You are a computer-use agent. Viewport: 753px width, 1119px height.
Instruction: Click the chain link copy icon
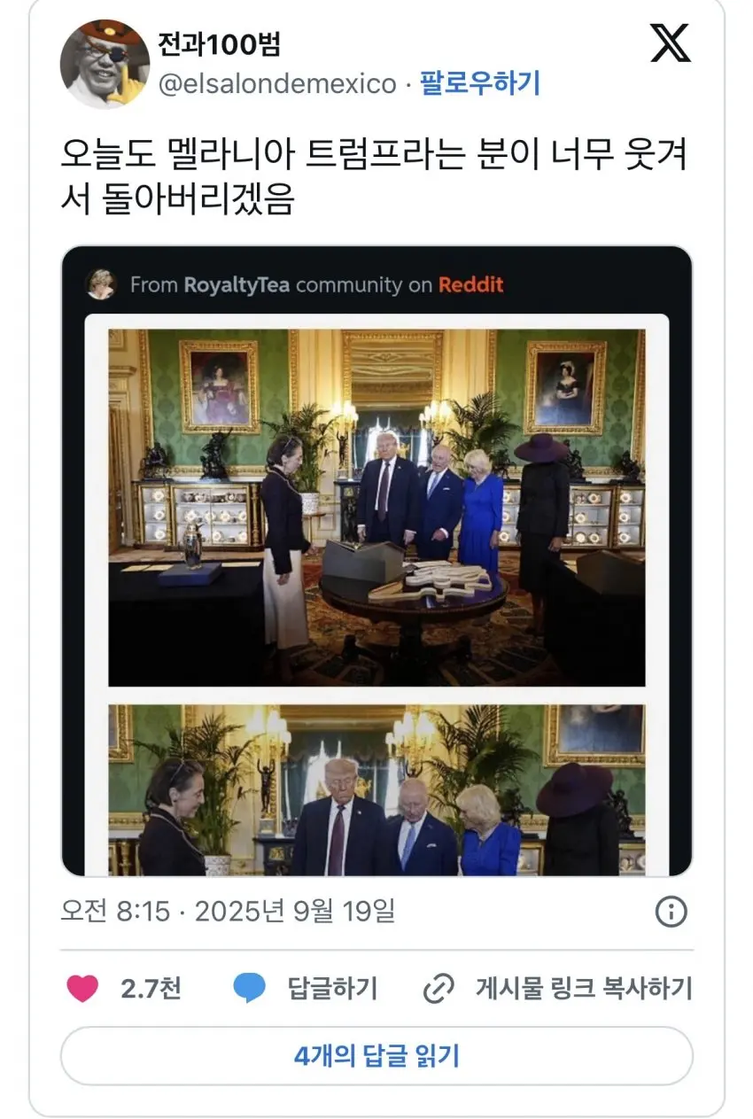tap(439, 988)
